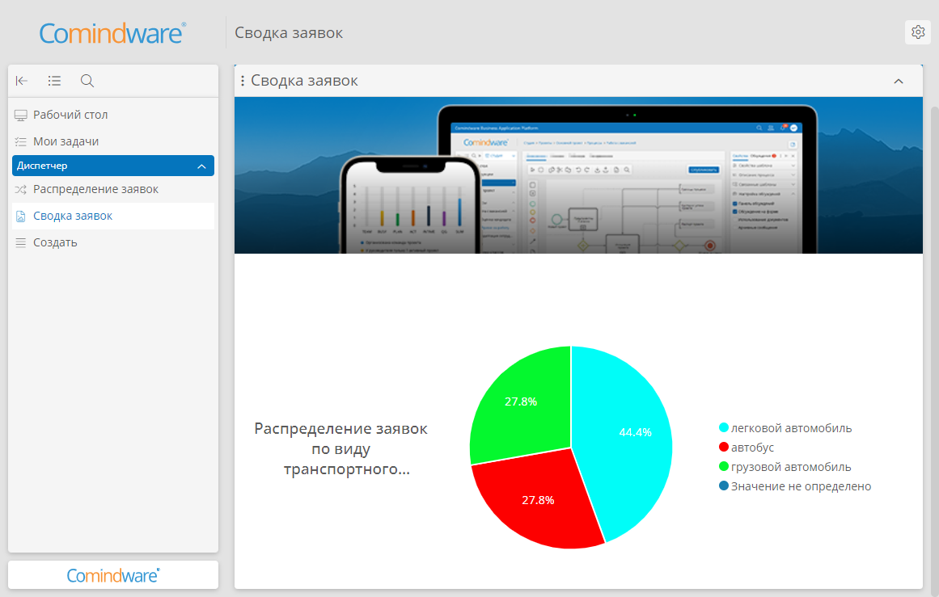Click the dashboard banner image
Screen dimensions: 939x597
point(578,175)
